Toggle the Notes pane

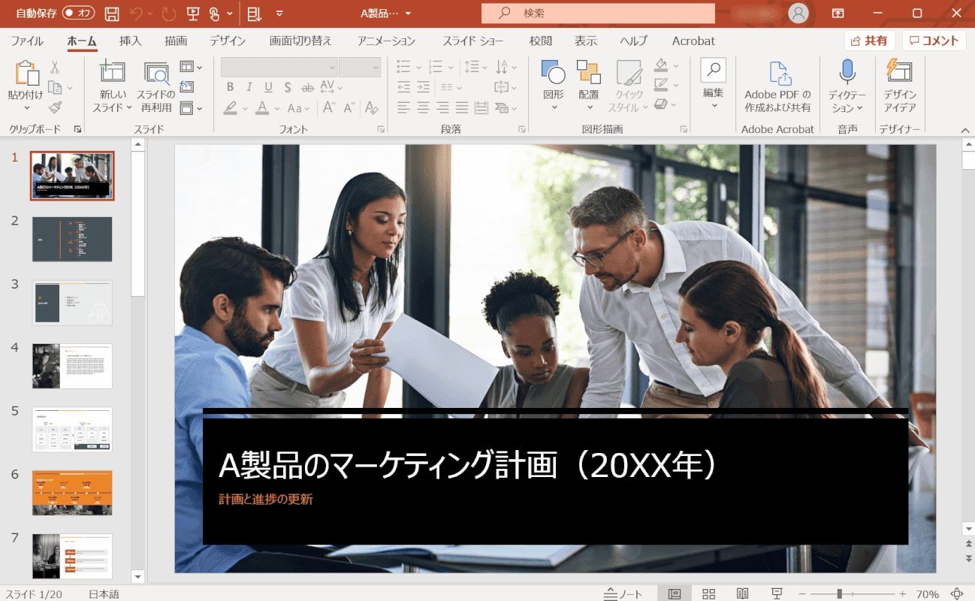pyautogui.click(x=623, y=594)
